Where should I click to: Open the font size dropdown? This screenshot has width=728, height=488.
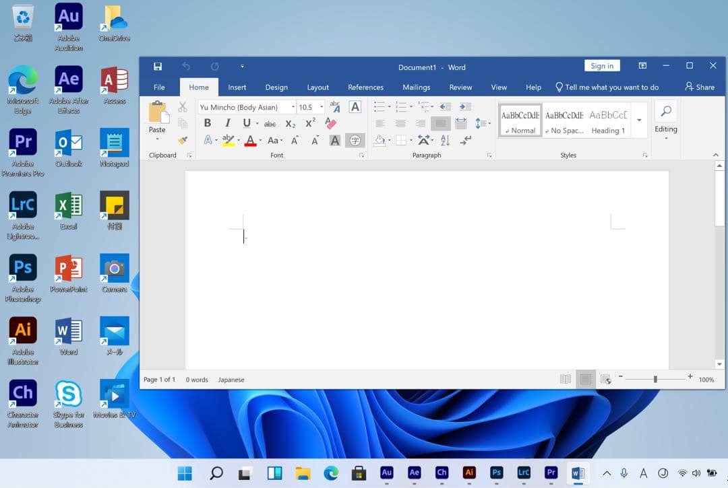click(322, 107)
